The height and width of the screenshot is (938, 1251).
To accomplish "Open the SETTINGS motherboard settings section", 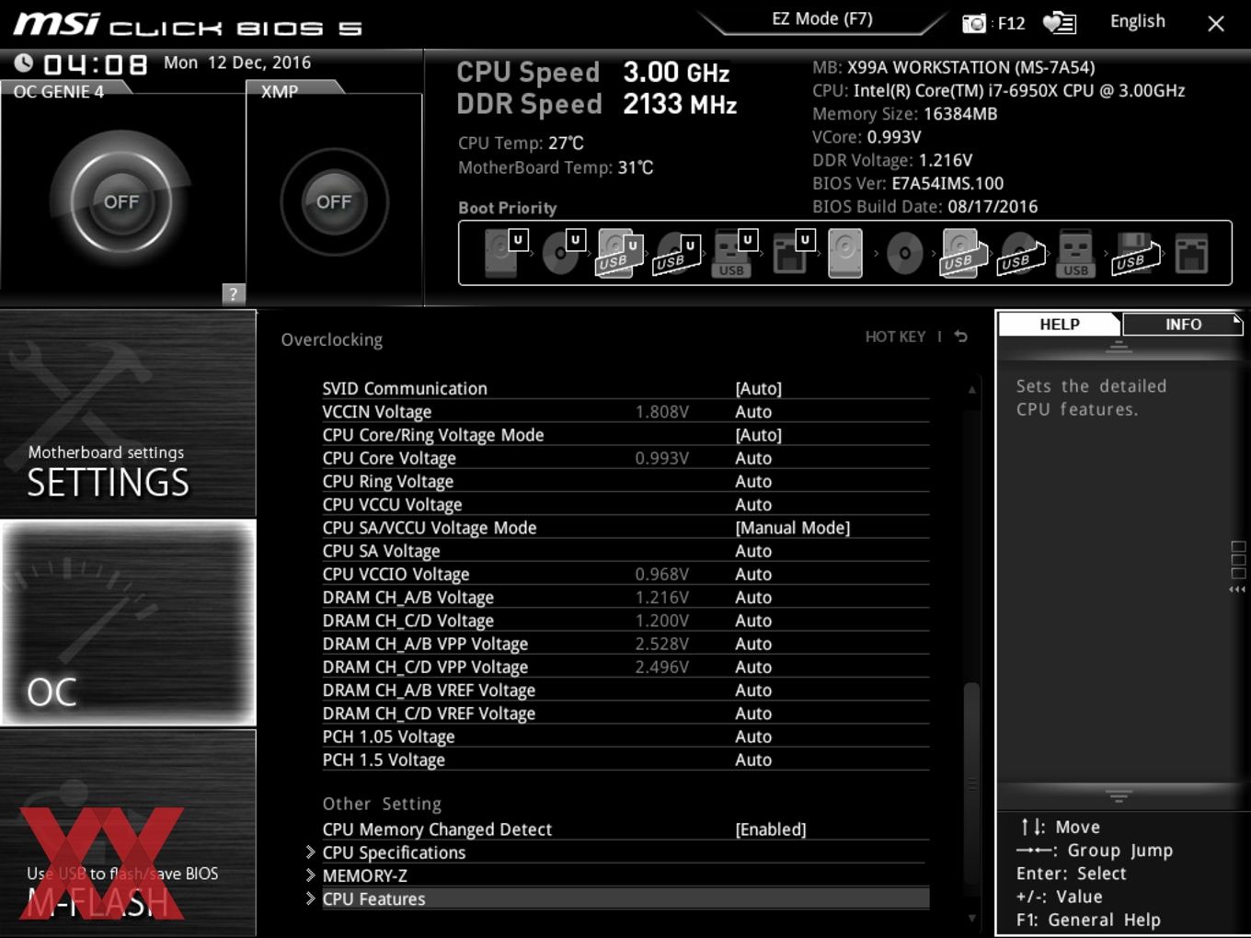I will pyautogui.click(x=128, y=414).
